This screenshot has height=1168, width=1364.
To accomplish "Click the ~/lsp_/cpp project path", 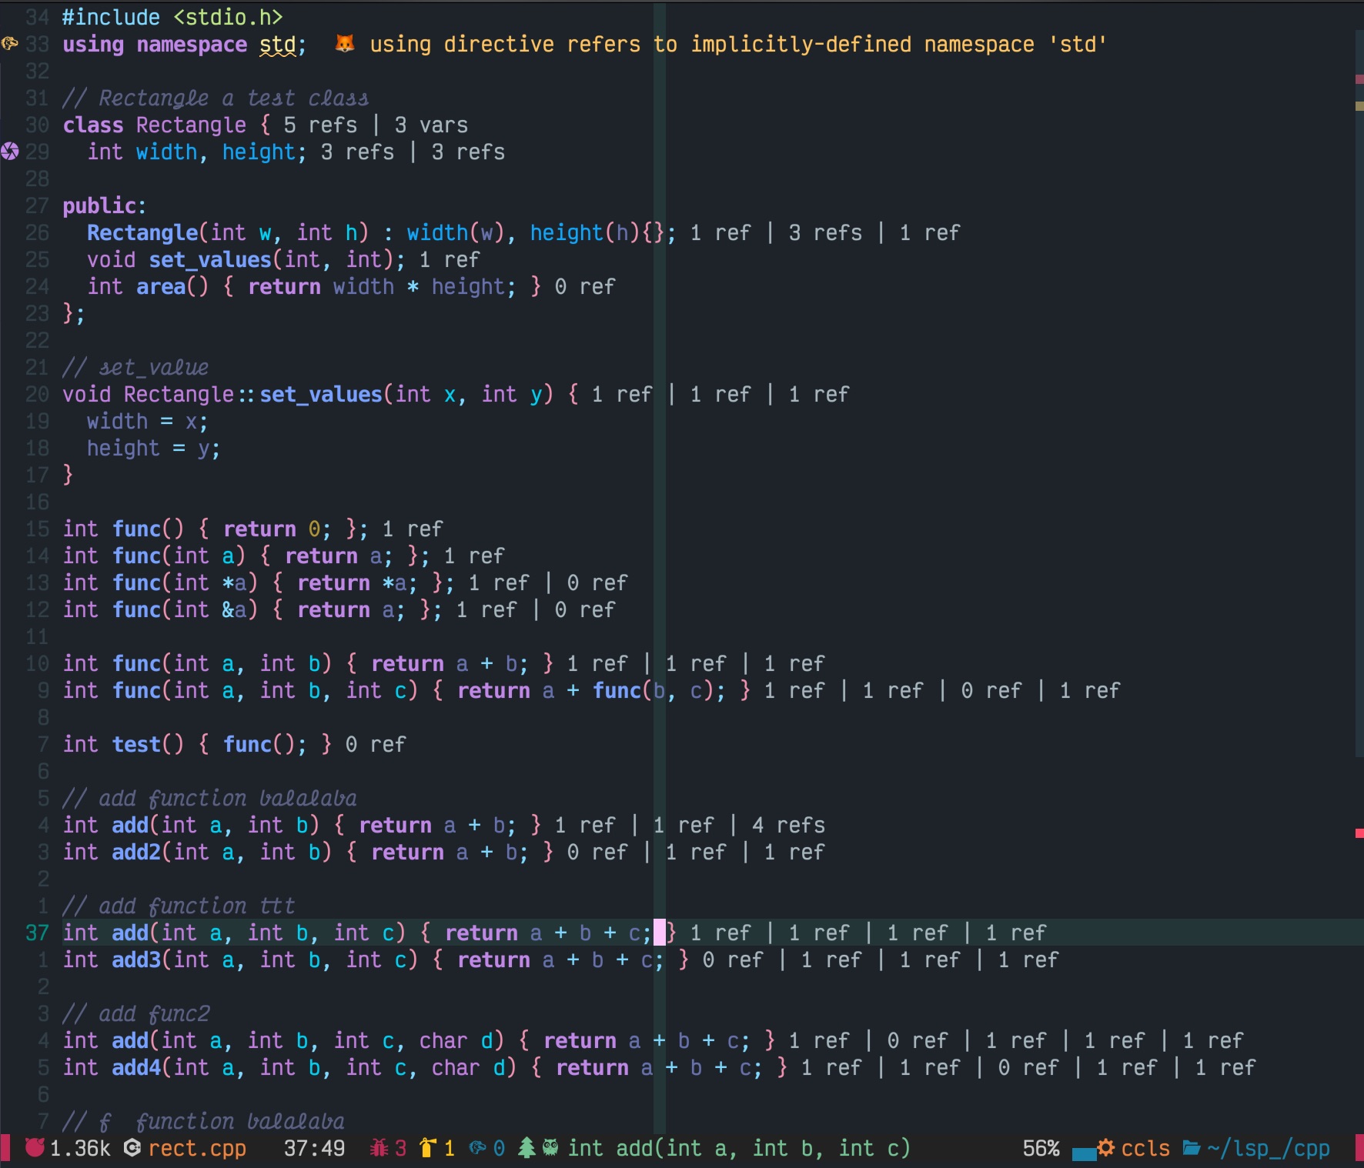I will pos(1269,1149).
